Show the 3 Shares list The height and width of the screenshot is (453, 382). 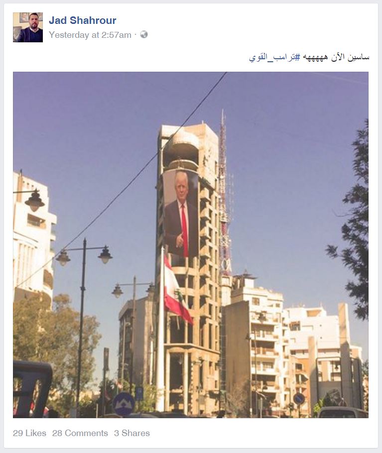tap(132, 433)
